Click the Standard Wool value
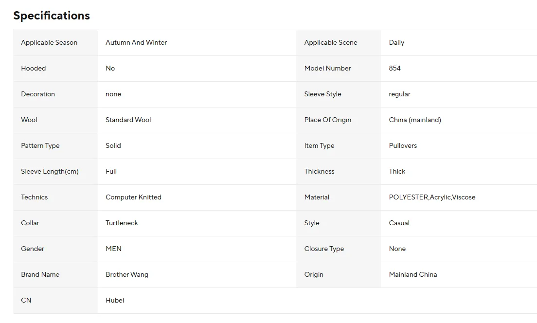This screenshot has width=537, height=323. point(128,120)
